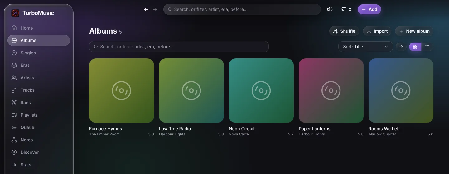Click the Eras layers icon
This screenshot has width=449, height=174.
[14, 65]
